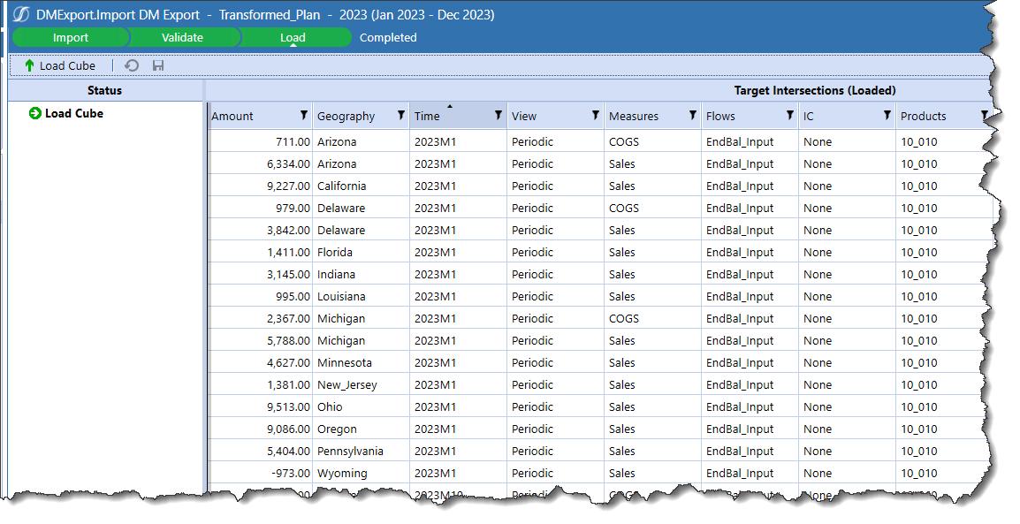Open the Flows column filter

point(789,115)
